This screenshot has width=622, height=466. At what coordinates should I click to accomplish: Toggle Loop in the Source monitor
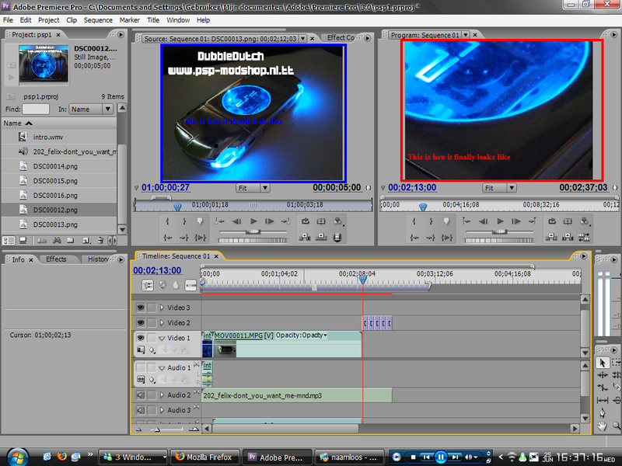pos(305,221)
